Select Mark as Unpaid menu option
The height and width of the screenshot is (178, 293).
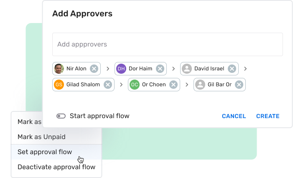41,137
